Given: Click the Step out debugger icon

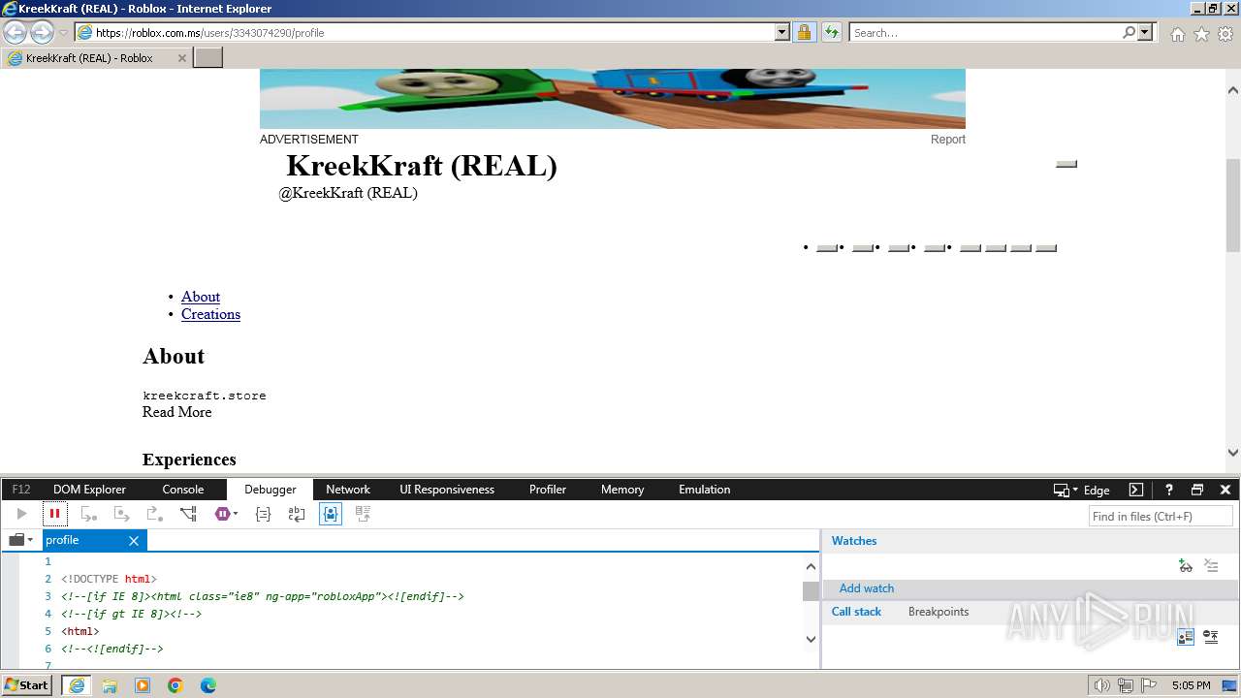Looking at the screenshot, I should coord(154,514).
